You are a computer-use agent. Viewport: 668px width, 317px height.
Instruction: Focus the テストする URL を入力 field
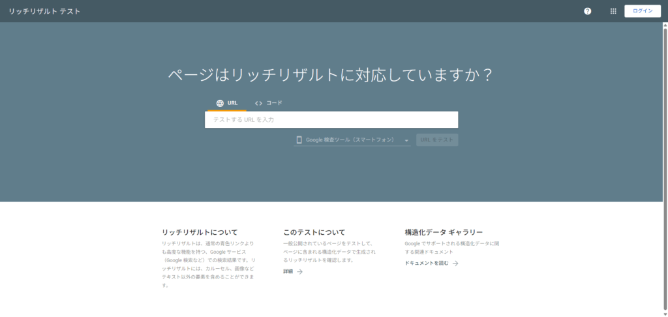331,120
